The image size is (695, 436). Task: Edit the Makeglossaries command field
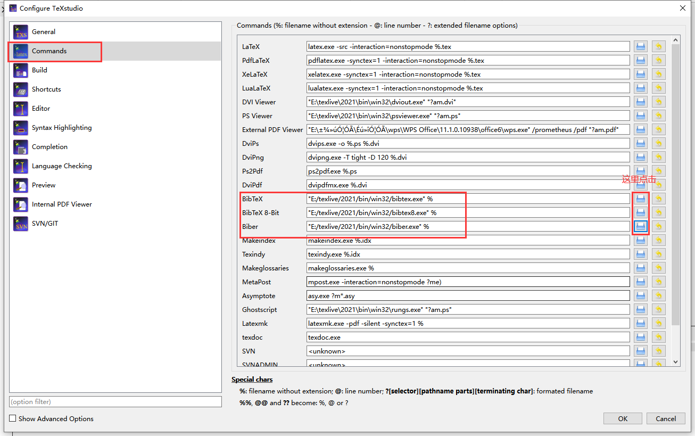(x=468, y=268)
